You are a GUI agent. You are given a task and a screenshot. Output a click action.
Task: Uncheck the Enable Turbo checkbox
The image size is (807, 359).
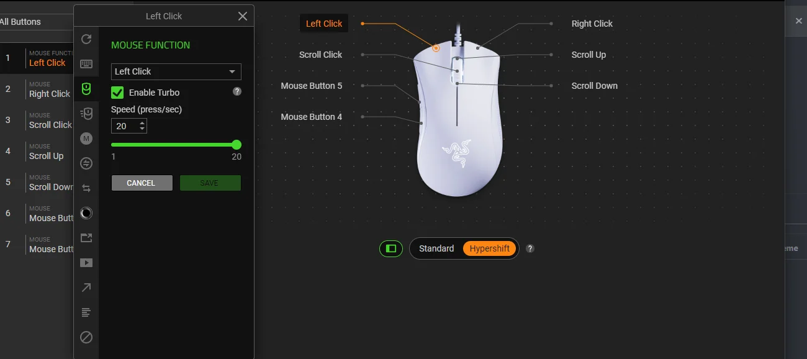[x=117, y=93]
